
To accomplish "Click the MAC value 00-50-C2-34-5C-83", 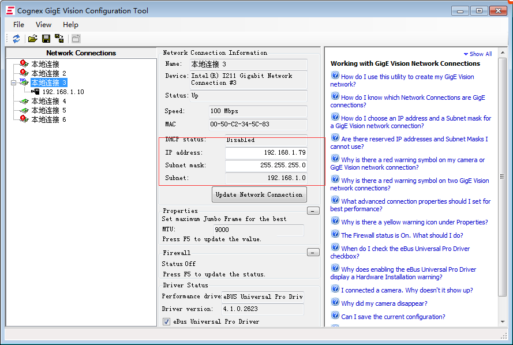I will click(x=258, y=124).
